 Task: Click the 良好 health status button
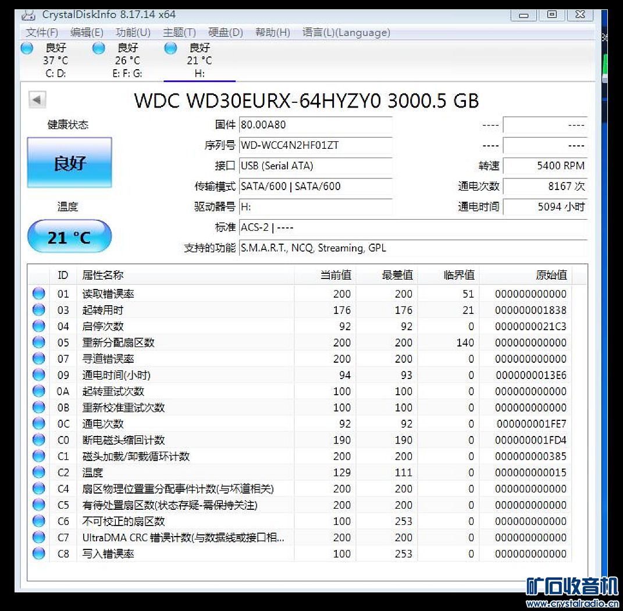[x=70, y=162]
